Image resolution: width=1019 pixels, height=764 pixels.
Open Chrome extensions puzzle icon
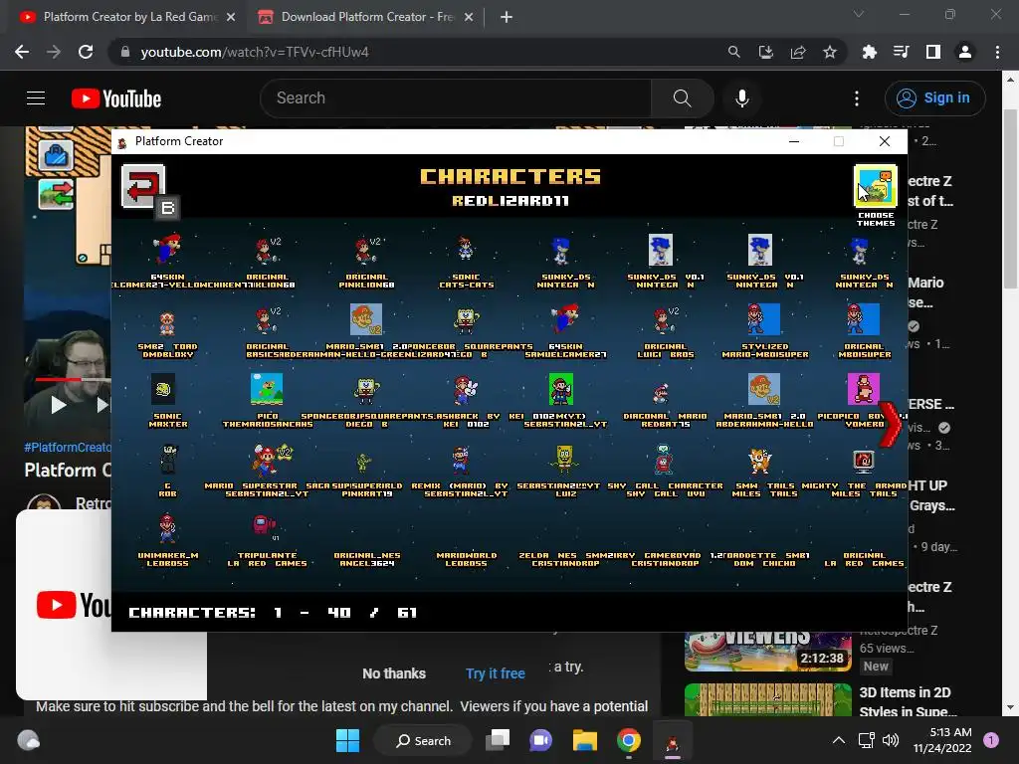pyautogui.click(x=869, y=52)
